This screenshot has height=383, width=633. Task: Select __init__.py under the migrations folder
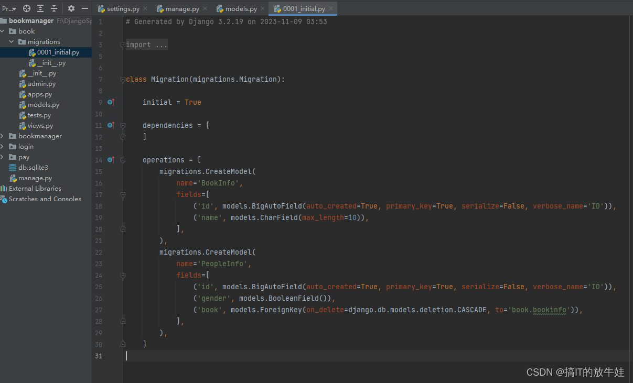click(51, 63)
